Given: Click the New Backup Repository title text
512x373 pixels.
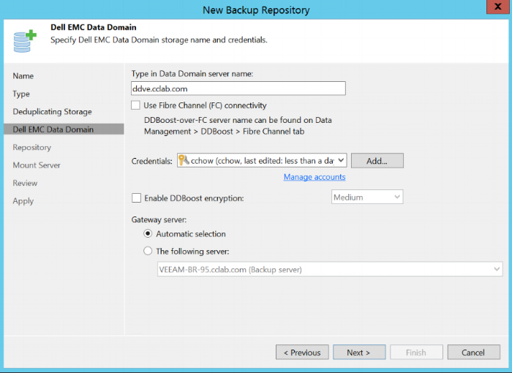Looking at the screenshot, I should pyautogui.click(x=256, y=10).
